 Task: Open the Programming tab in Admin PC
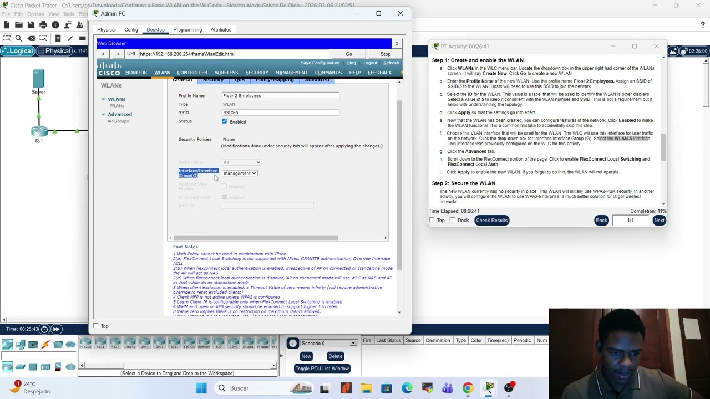point(187,30)
